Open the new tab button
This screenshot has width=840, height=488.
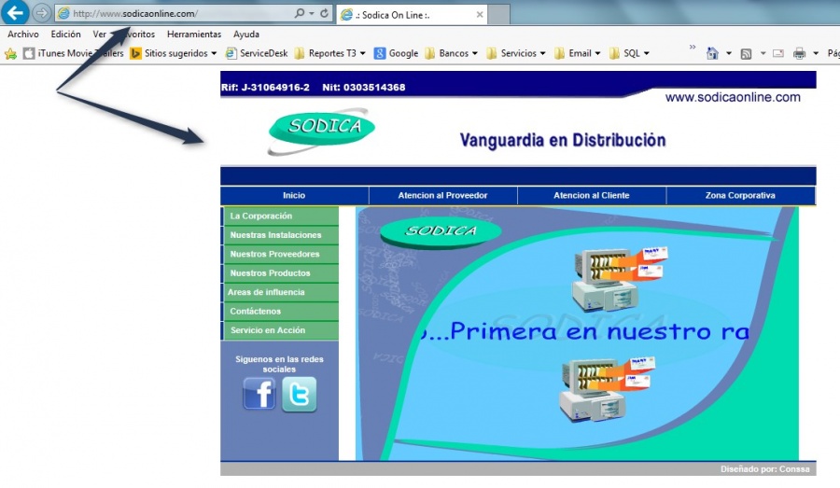pos(499,15)
